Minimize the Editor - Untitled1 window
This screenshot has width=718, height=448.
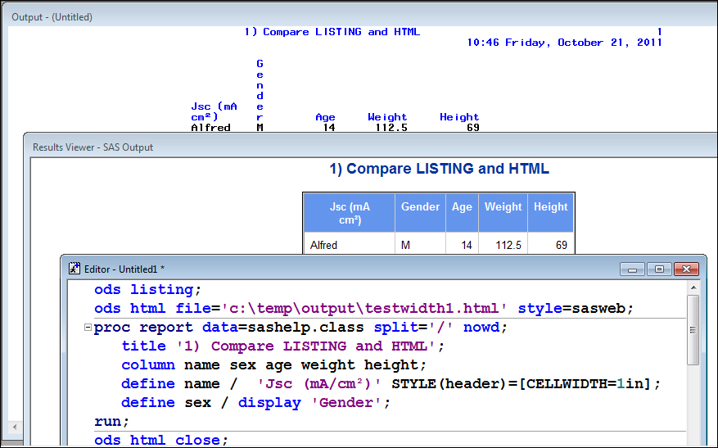pos(632,269)
